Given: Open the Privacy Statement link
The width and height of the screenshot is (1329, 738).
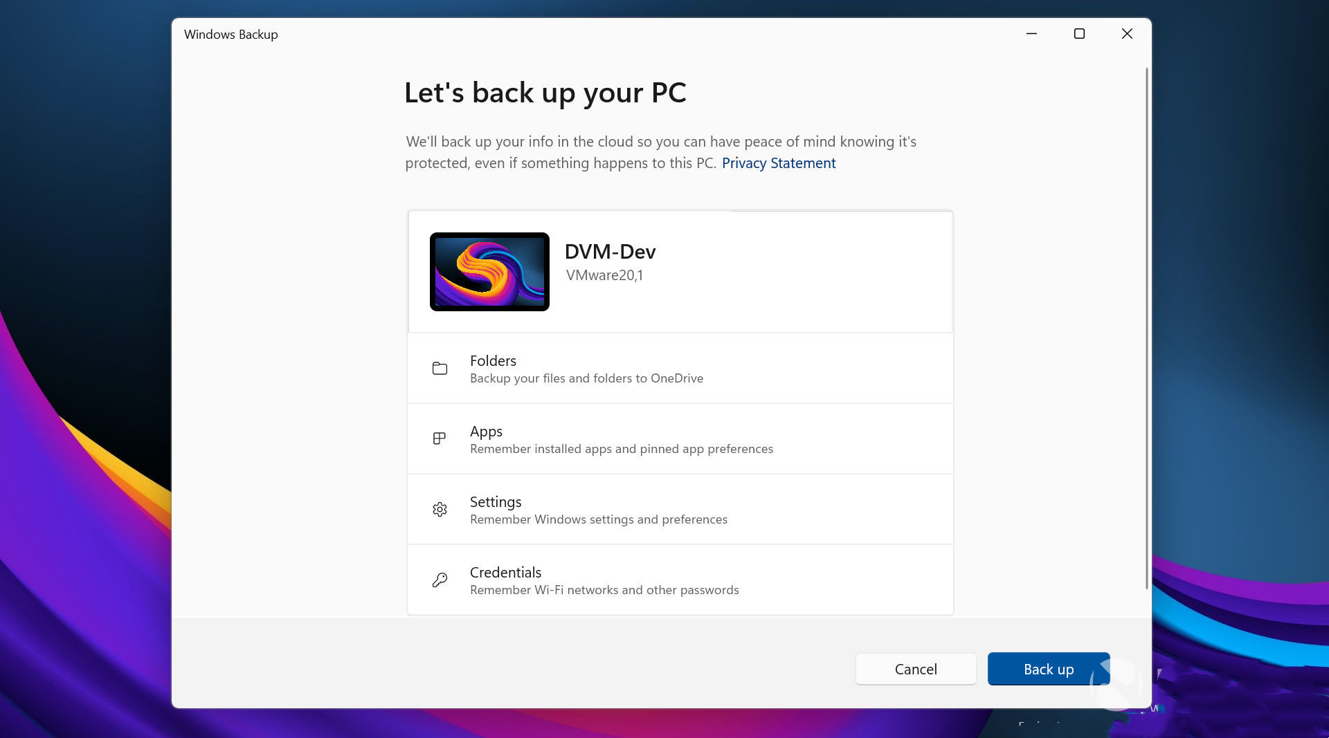Looking at the screenshot, I should (x=779, y=163).
